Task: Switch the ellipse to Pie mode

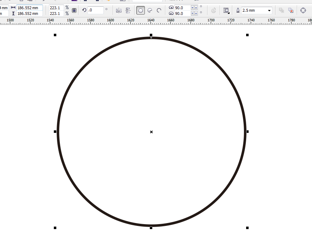Action: pyautogui.click(x=150, y=10)
